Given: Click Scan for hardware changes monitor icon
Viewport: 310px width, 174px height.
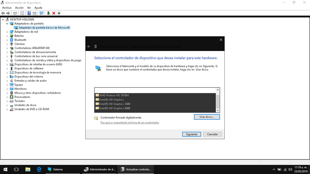Looking at the screenshot, I should pos(41,13).
